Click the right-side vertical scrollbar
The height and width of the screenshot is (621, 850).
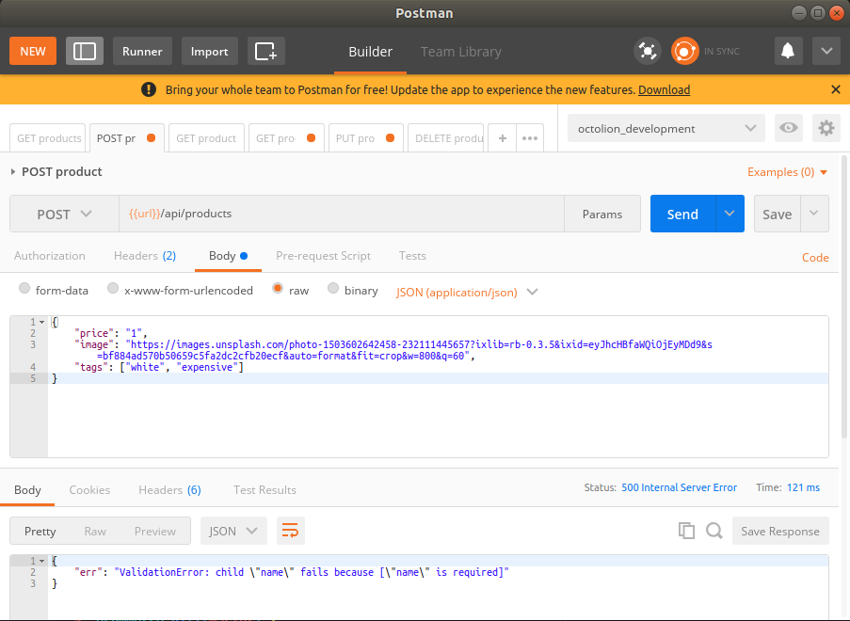tap(844, 297)
